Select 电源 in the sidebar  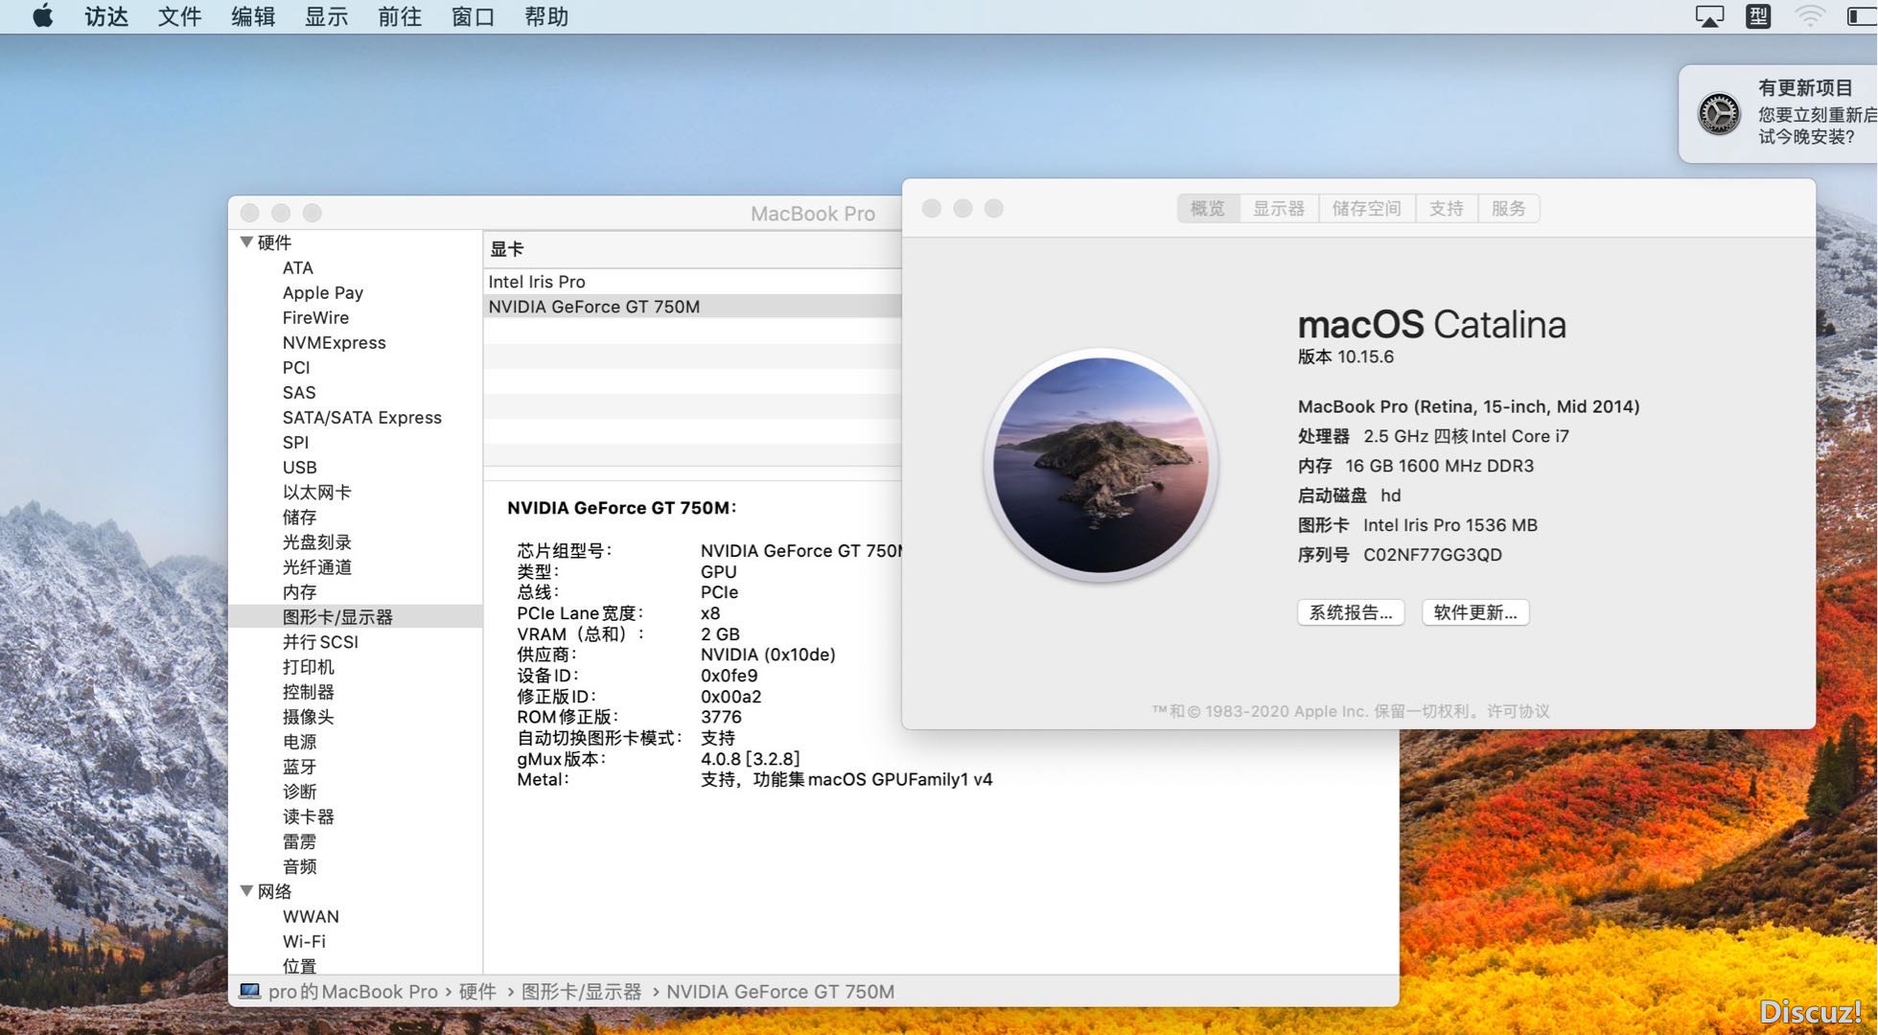click(x=299, y=741)
